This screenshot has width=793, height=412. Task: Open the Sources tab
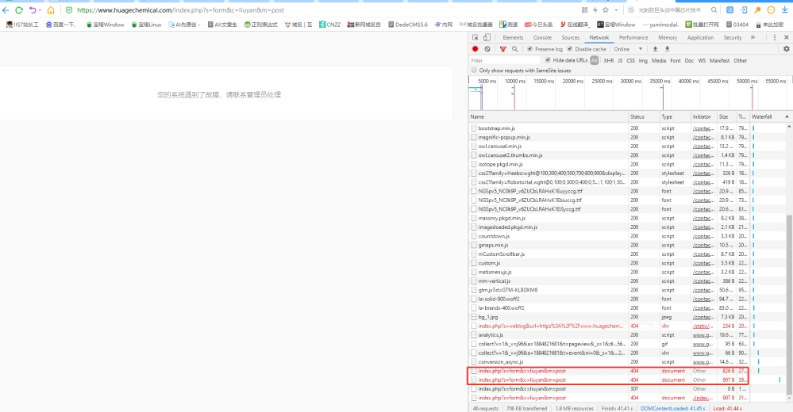[571, 37]
